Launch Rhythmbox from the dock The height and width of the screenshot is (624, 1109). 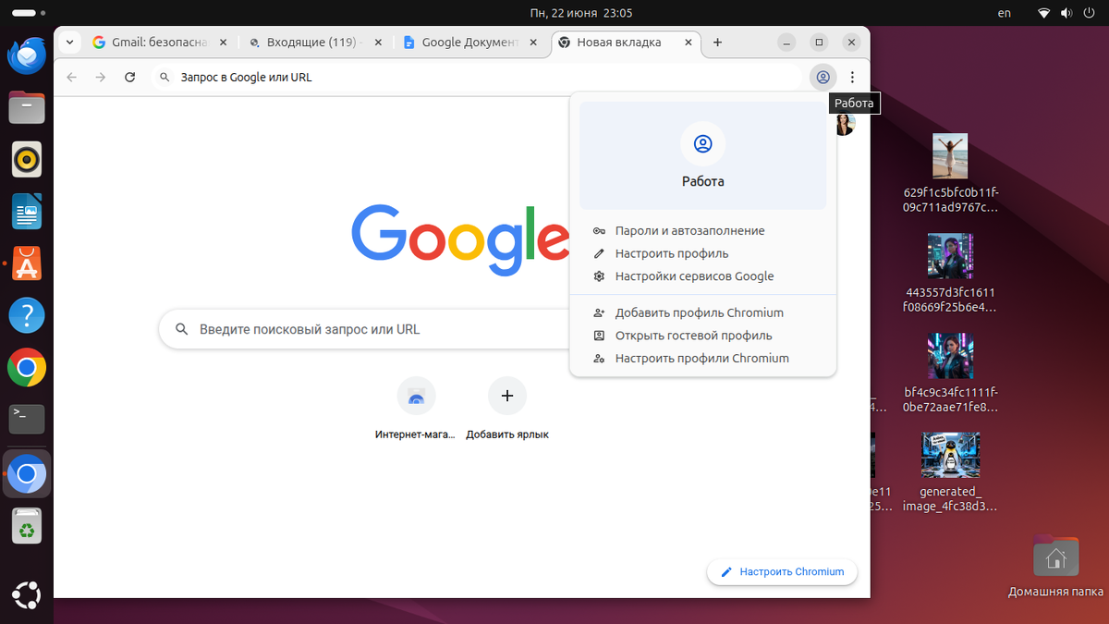coord(27,160)
